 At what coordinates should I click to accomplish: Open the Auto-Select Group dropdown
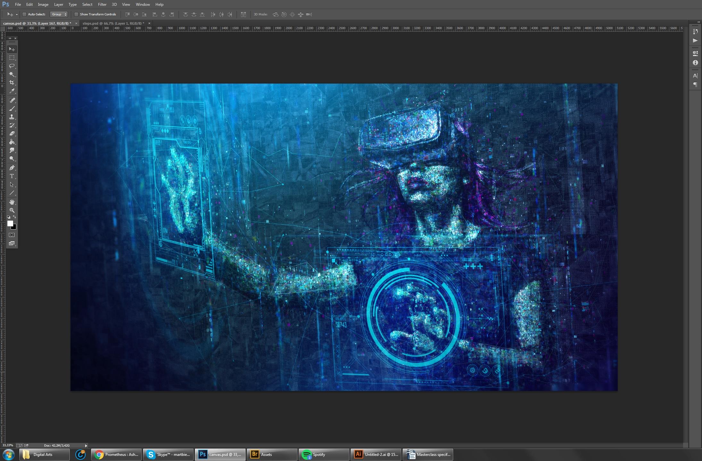point(59,14)
